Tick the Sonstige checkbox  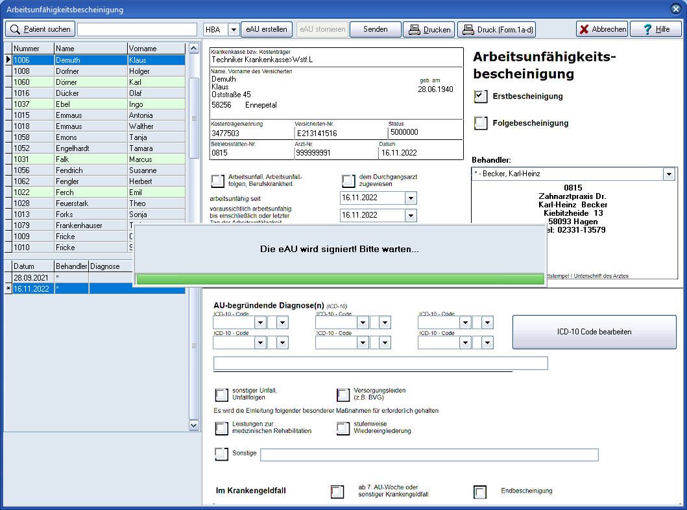tap(222, 454)
